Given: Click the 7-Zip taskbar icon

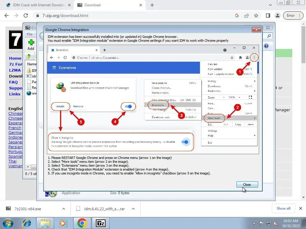Looking at the screenshot, I should (101, 223).
